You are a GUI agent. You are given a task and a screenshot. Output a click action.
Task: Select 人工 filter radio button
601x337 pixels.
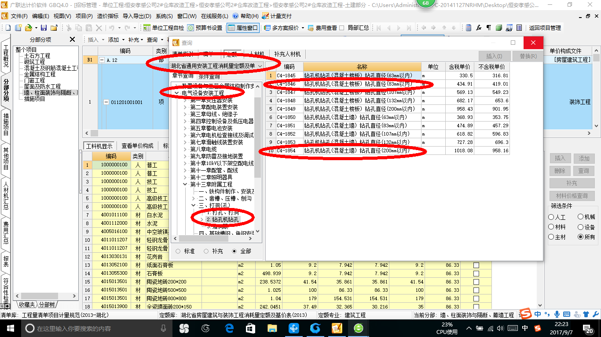tap(551, 217)
